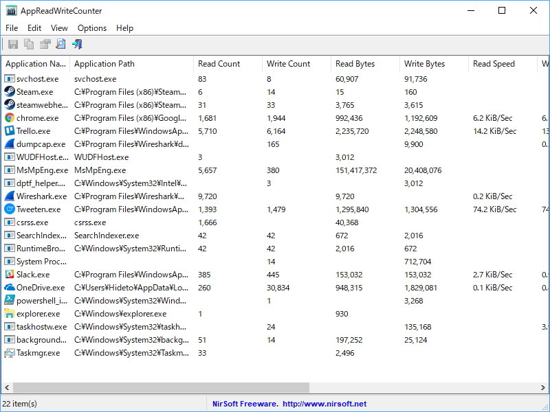
Task: Open the Options menu
Action: (x=92, y=28)
